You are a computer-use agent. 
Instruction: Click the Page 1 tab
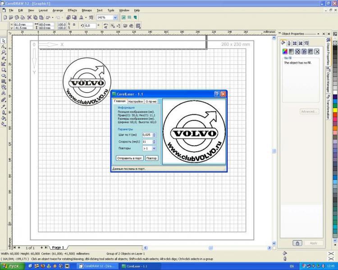click(58, 247)
